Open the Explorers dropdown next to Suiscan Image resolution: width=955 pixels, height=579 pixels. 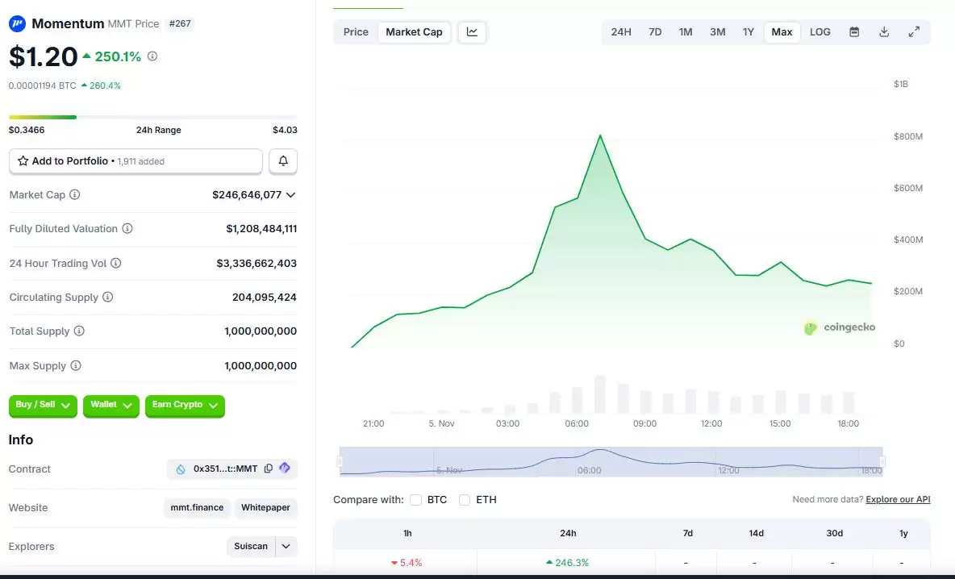point(284,546)
